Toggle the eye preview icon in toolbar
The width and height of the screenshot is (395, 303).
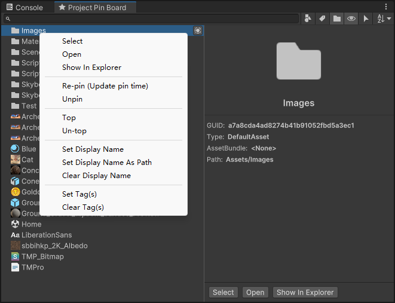(351, 19)
